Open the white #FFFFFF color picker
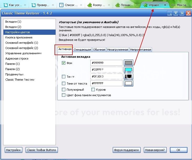 pos(129,84)
